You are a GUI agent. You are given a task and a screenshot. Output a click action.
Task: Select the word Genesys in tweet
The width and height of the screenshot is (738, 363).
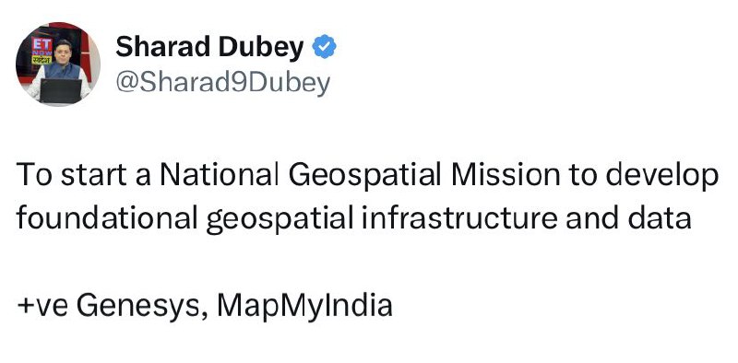click(141, 307)
